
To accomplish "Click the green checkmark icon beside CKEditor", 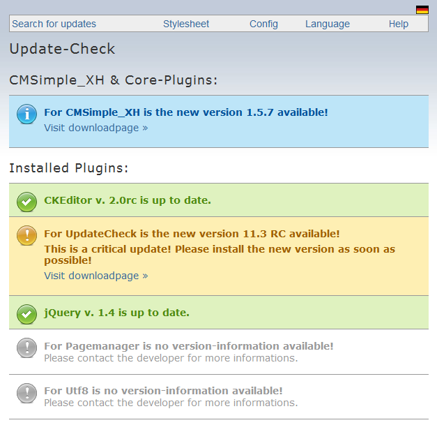I will click(26, 202).
